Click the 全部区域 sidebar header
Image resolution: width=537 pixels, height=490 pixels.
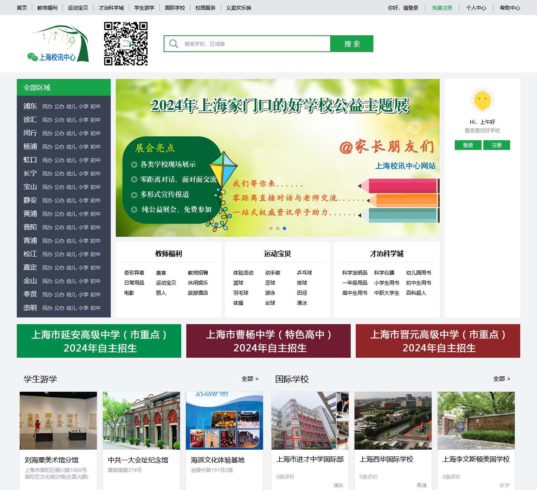click(64, 87)
